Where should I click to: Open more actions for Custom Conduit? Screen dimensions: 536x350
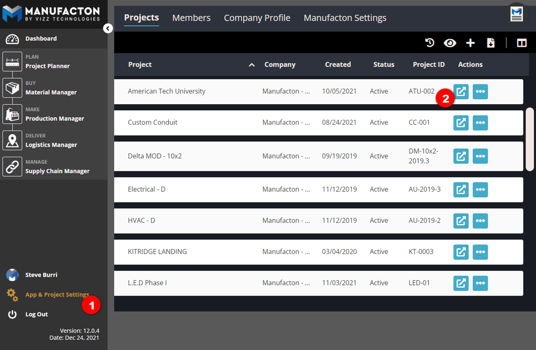click(480, 123)
